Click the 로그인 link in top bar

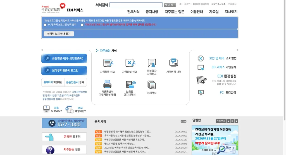pyautogui.click(x=187, y=4)
